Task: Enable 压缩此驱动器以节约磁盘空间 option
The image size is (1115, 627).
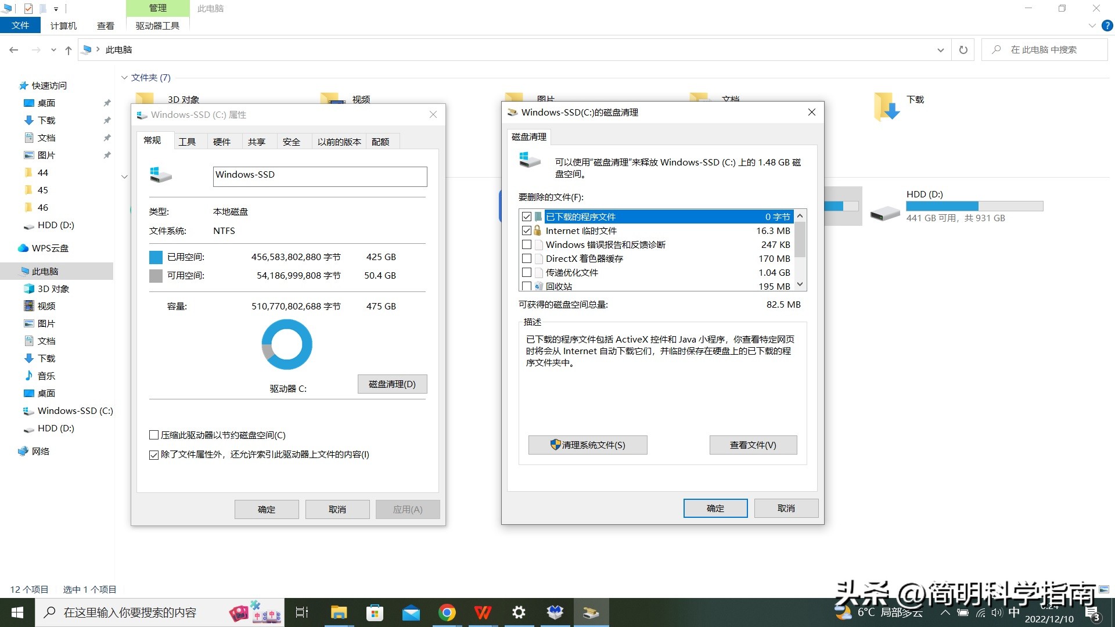Action: [x=153, y=435]
